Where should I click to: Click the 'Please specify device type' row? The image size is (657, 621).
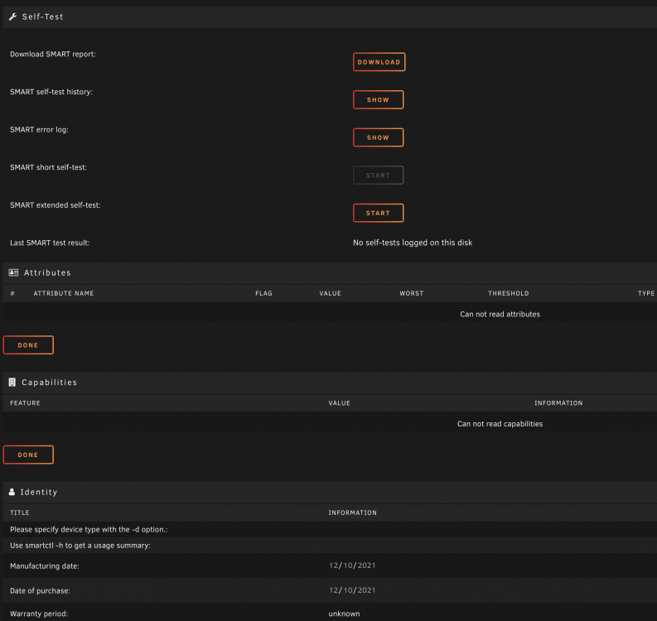coord(330,529)
